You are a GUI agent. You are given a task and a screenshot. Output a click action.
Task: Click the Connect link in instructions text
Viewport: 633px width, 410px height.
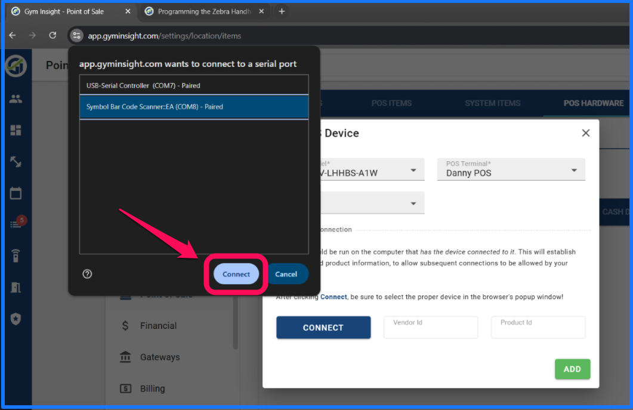(x=334, y=297)
